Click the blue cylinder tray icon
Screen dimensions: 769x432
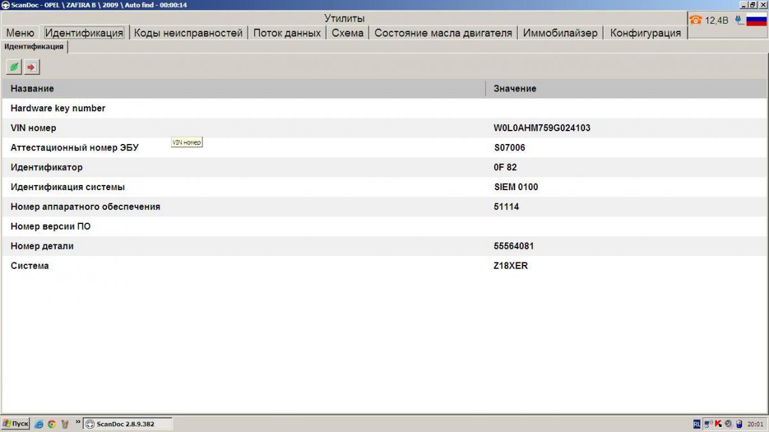click(x=738, y=424)
